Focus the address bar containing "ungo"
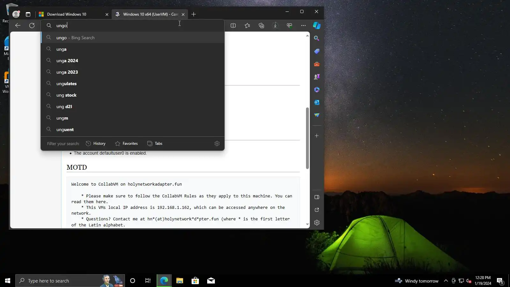The image size is (510, 287). (133, 26)
